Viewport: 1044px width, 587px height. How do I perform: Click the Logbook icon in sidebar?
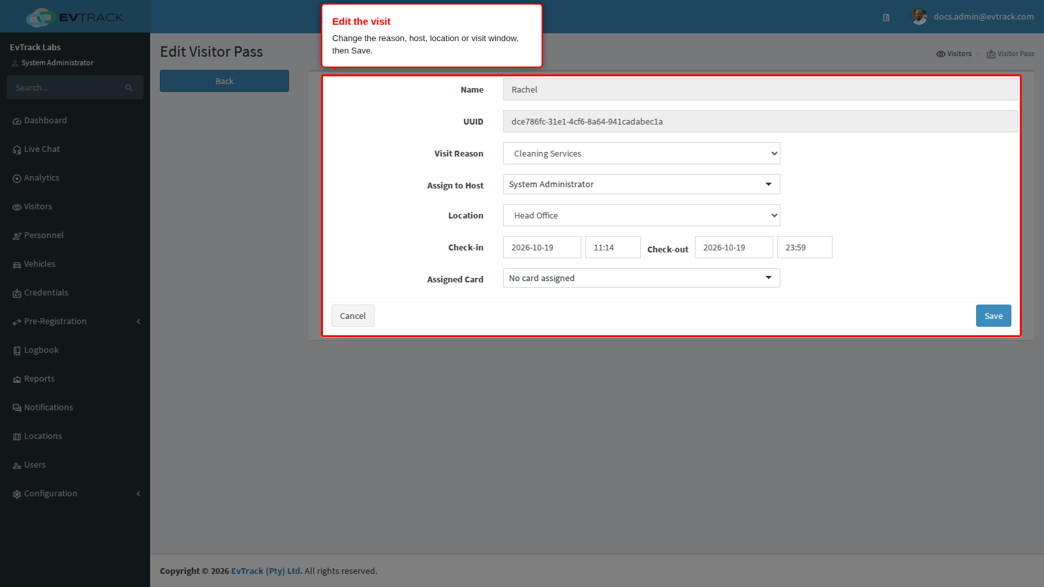click(x=17, y=351)
